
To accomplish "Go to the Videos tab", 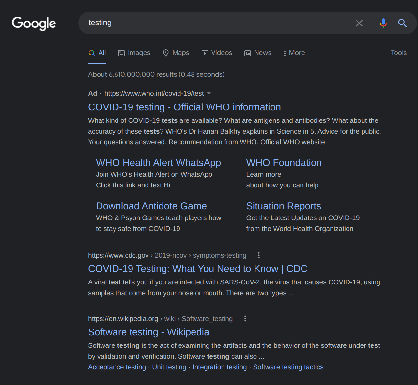I will (x=217, y=53).
